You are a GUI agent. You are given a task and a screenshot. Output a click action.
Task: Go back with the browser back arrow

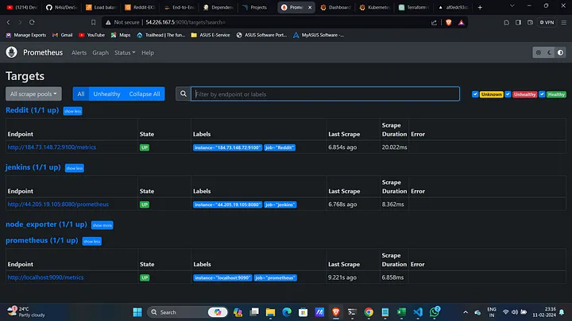pos(9,22)
